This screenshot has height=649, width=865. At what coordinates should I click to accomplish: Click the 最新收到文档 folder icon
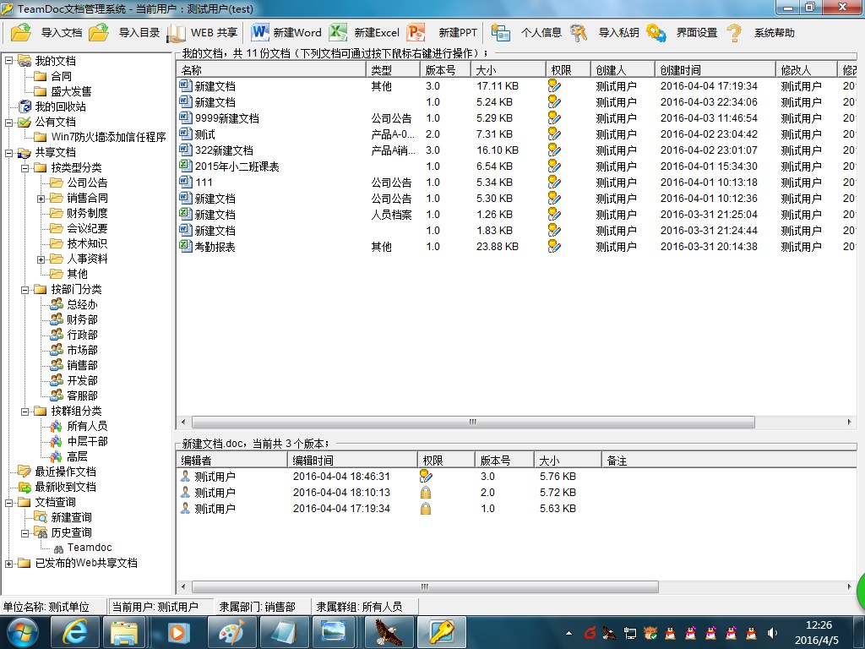[x=24, y=487]
